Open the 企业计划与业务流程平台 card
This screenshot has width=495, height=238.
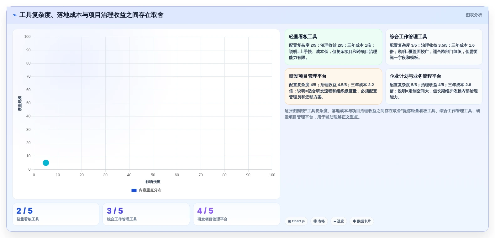point(434,86)
